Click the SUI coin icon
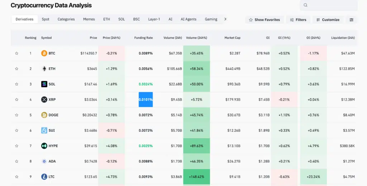Viewport: 367px width, 186px height. coord(44,130)
